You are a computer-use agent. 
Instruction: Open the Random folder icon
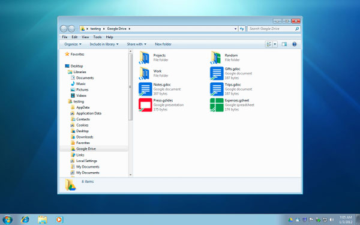216,58
